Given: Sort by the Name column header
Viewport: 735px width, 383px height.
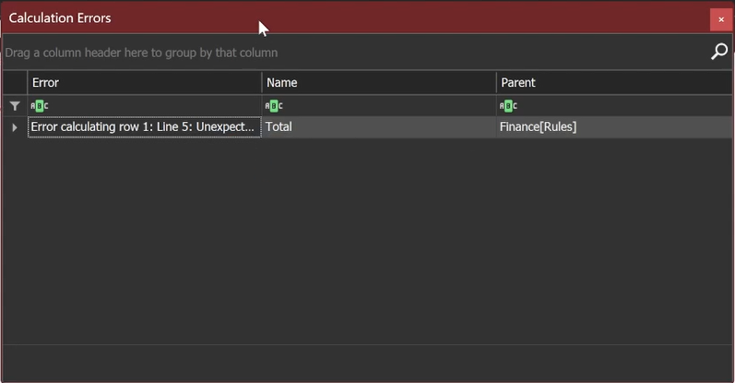Looking at the screenshot, I should [378, 83].
